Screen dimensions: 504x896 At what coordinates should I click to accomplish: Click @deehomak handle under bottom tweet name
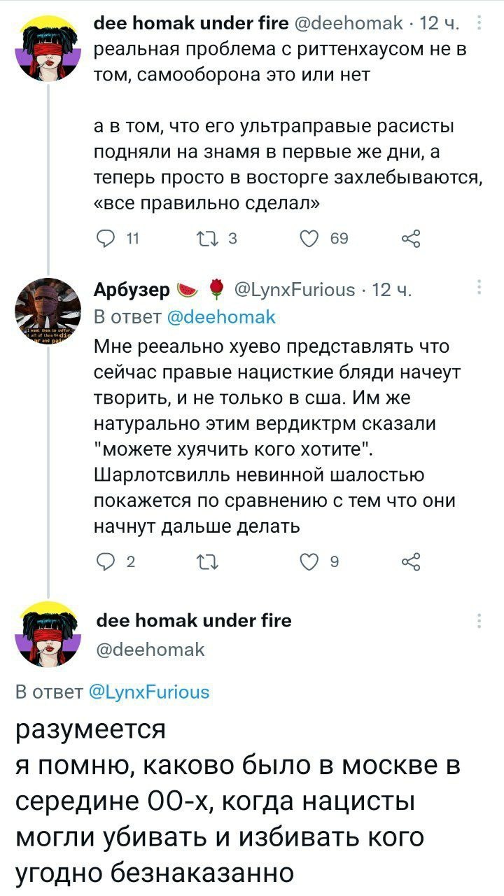[x=149, y=650]
